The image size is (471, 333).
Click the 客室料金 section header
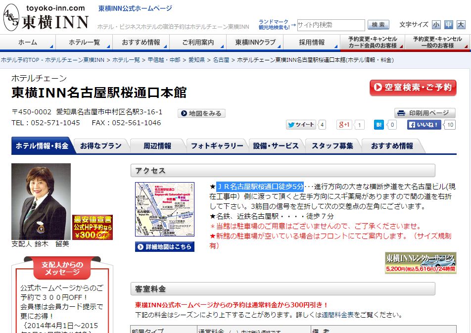[x=283, y=289]
